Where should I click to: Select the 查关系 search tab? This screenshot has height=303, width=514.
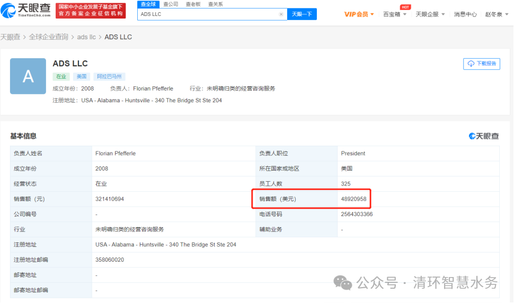coord(215,4)
